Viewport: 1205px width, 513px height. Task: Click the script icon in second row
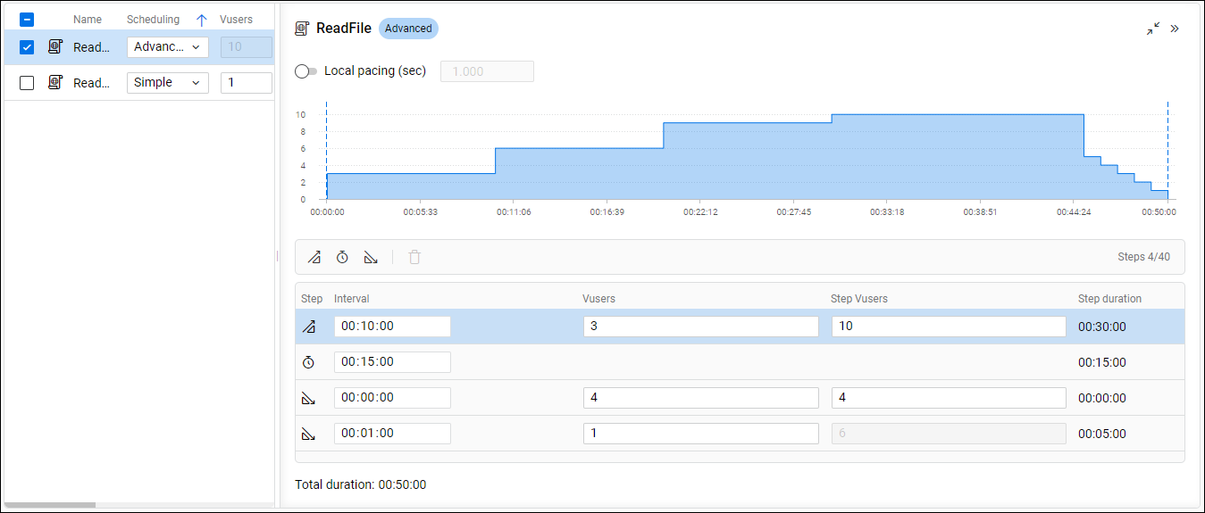pos(55,82)
